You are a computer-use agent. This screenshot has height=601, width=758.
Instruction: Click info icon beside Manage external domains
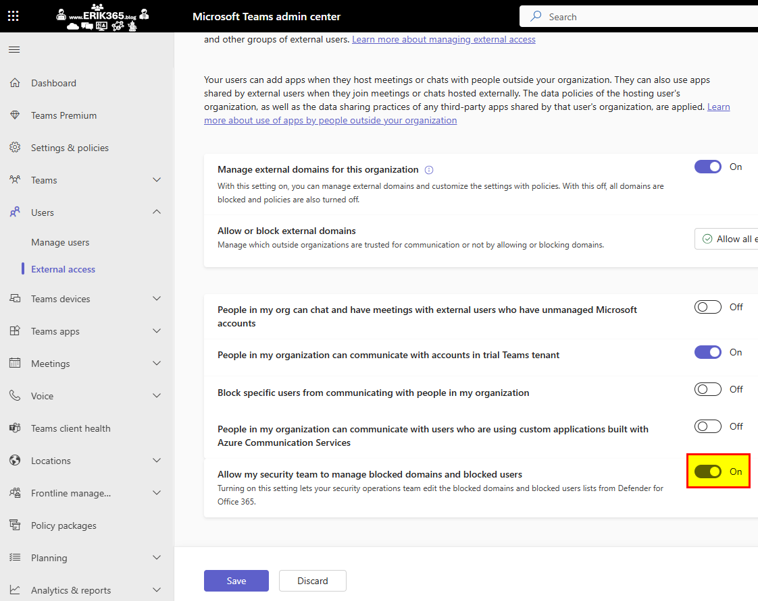(429, 170)
